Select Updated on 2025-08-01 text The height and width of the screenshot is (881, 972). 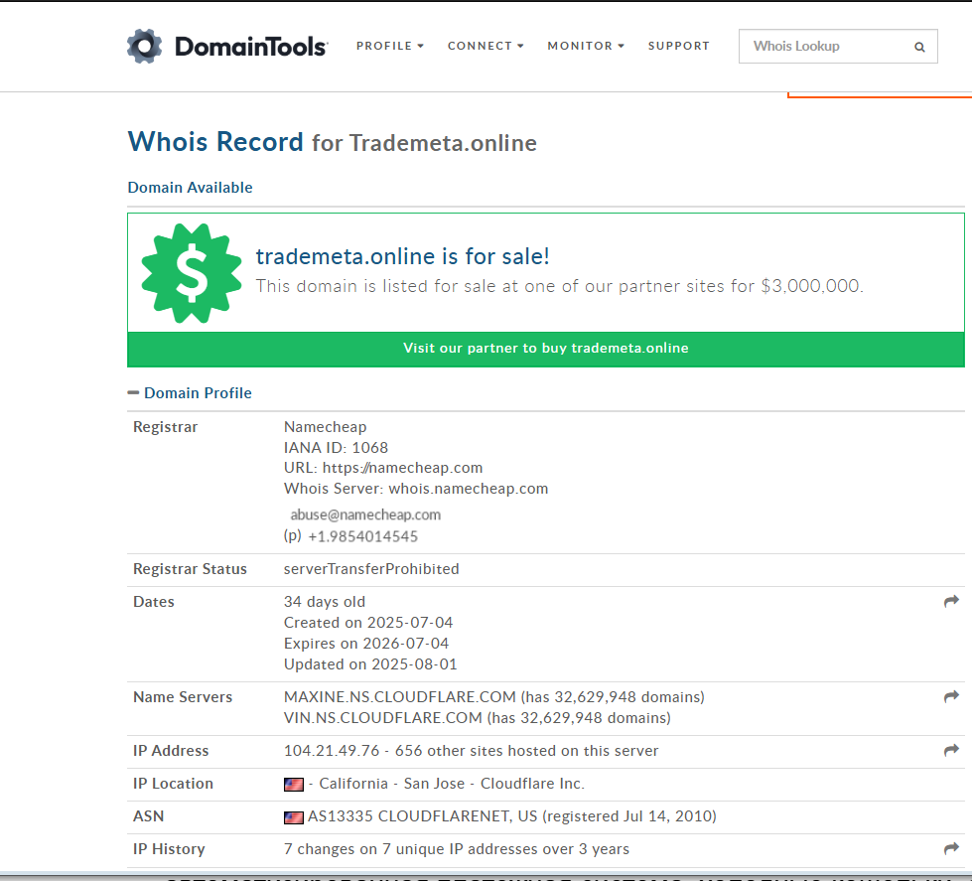click(370, 664)
